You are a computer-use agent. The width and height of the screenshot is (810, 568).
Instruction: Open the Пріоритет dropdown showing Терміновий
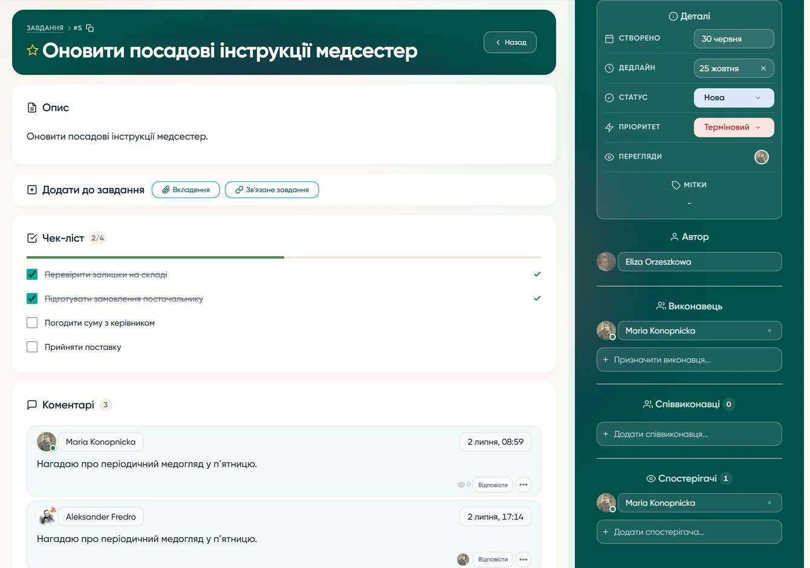coord(734,127)
